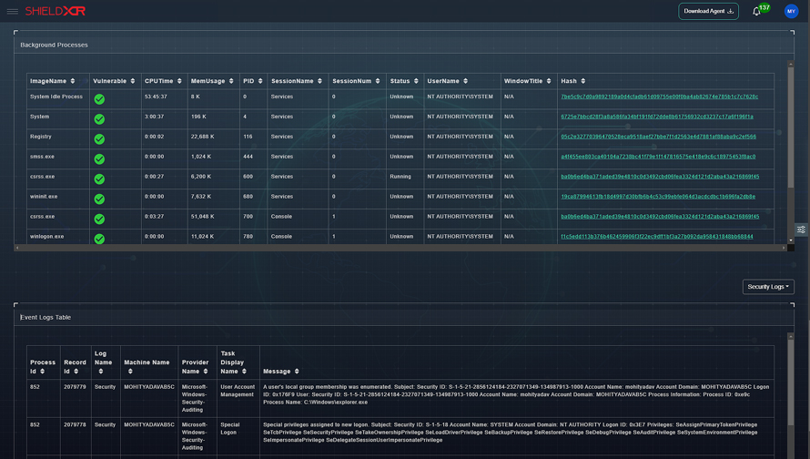Click the Download Agent button
The height and width of the screenshot is (459, 810).
click(708, 11)
